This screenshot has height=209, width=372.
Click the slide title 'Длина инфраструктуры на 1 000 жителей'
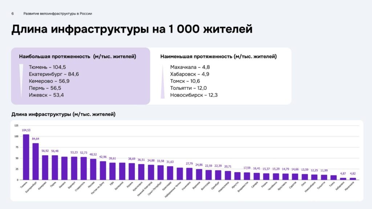[x=132, y=29]
